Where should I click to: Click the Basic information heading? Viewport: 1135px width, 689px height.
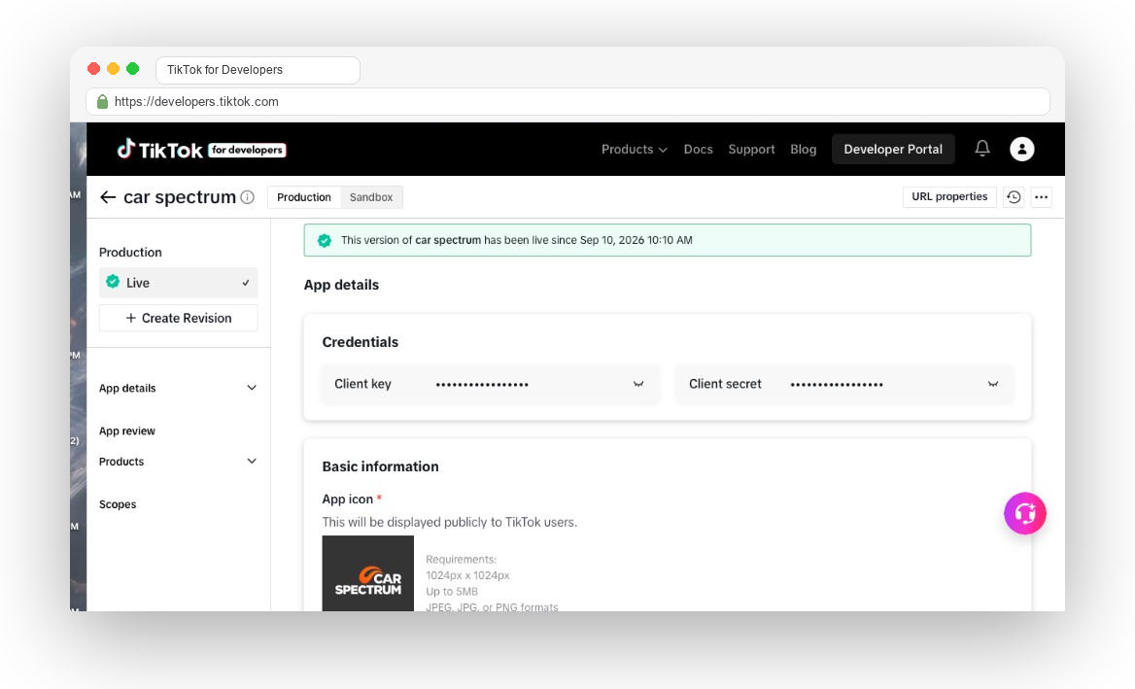[380, 466]
